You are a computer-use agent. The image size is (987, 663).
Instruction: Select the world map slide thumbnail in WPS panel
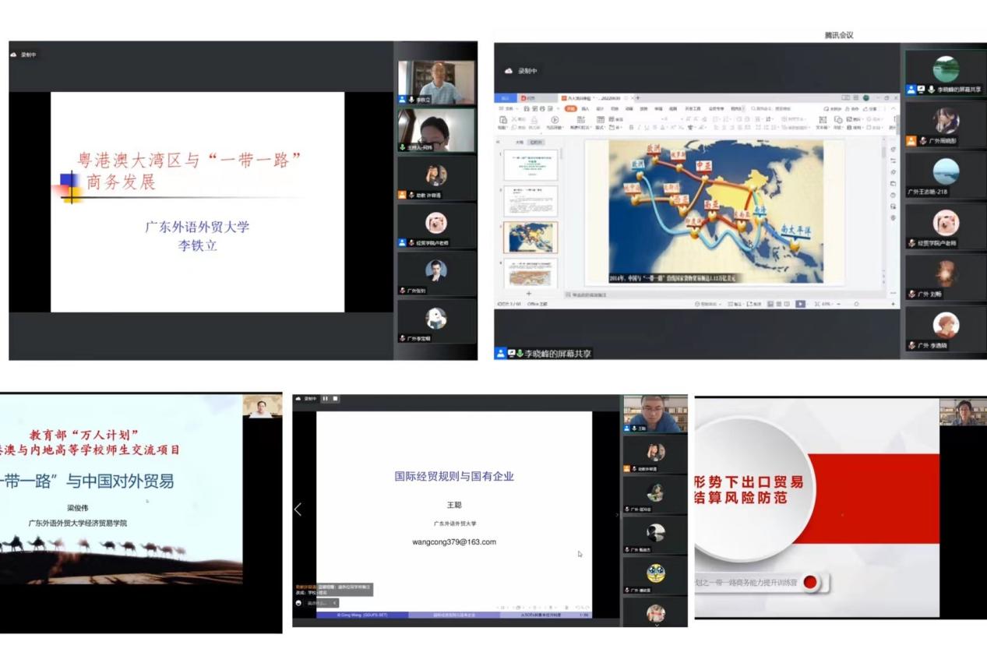531,237
